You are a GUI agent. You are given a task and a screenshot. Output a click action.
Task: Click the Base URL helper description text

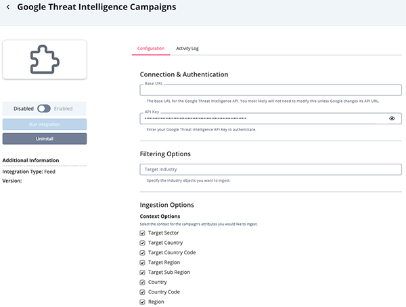263,101
